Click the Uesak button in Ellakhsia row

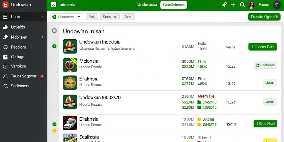coord(270,83)
